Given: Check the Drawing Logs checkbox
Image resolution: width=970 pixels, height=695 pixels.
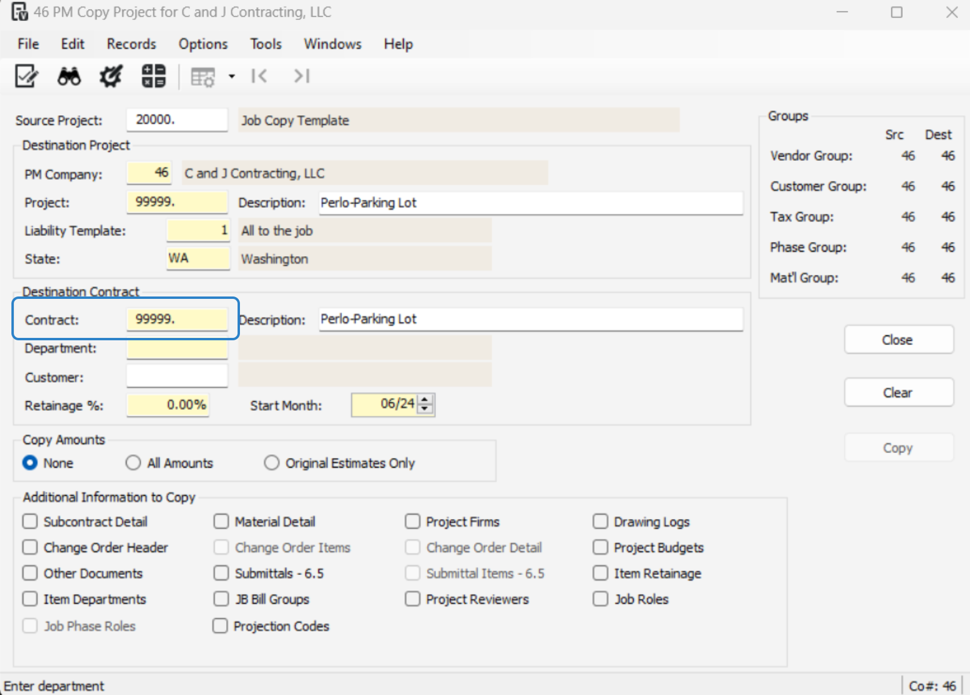Looking at the screenshot, I should point(600,521).
